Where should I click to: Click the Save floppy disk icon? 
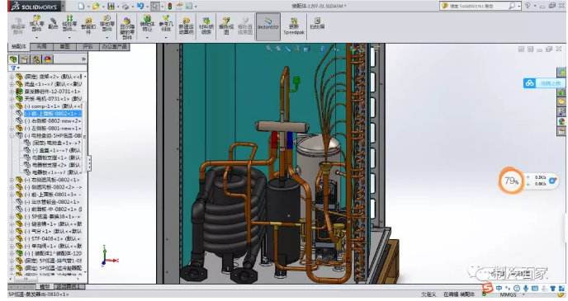tap(111, 6)
